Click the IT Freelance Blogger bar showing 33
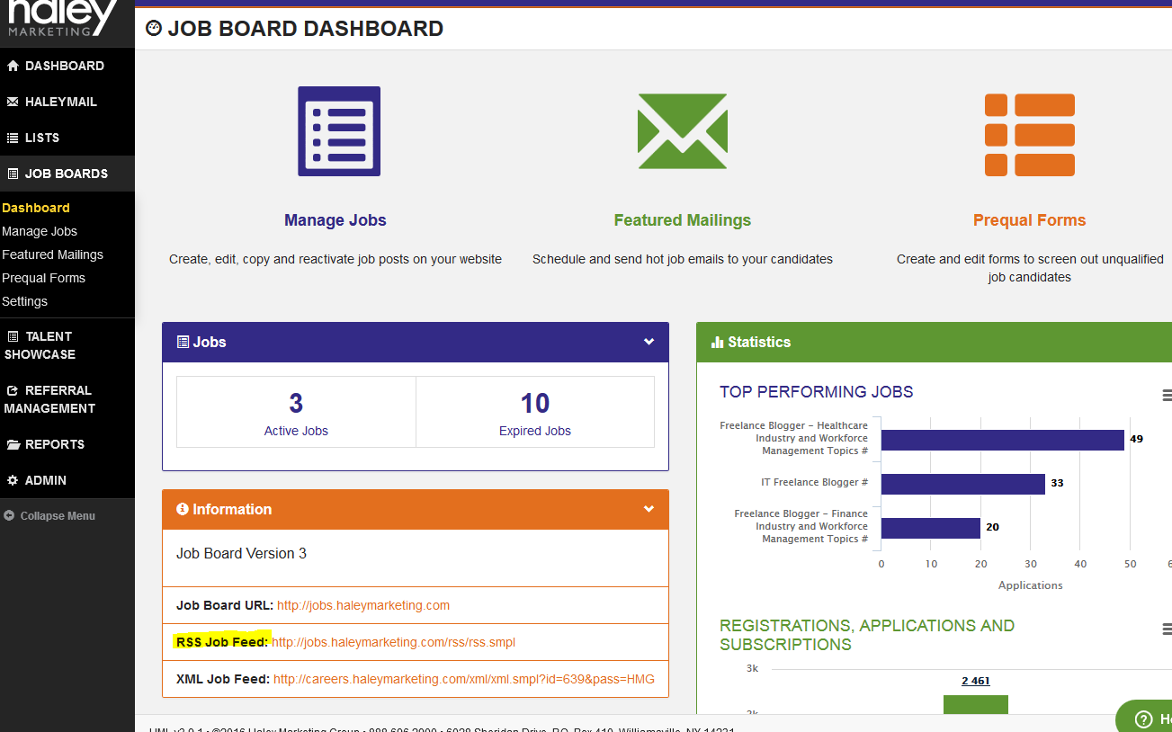 (x=963, y=484)
